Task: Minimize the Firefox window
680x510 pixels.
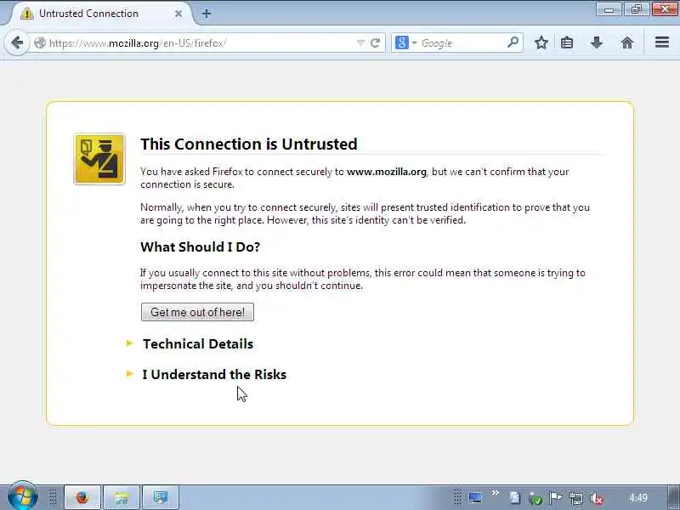Action: click(609, 9)
